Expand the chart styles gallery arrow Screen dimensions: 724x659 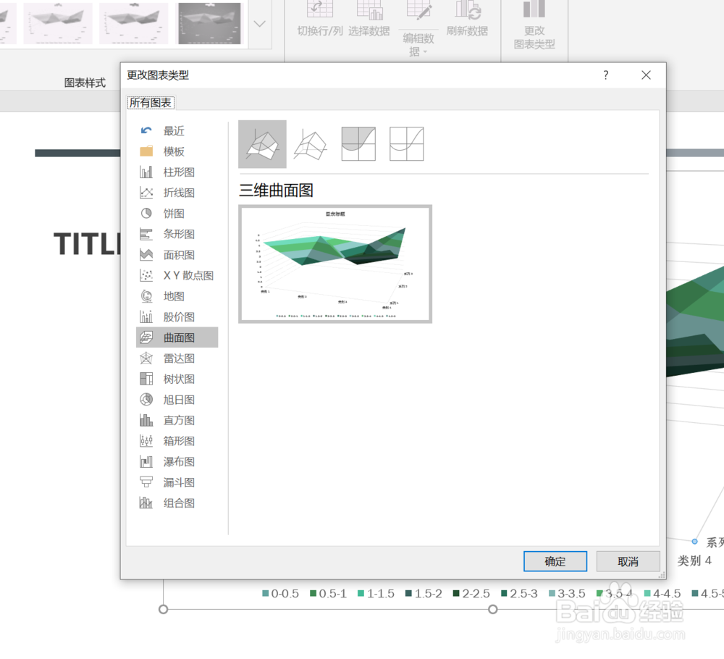(x=259, y=24)
